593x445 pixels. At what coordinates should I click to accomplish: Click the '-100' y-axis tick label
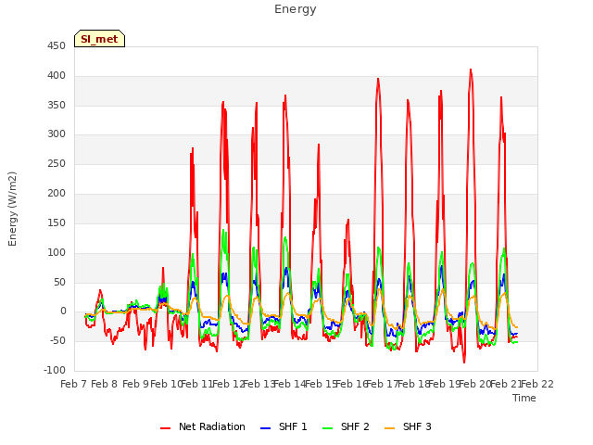click(56, 370)
